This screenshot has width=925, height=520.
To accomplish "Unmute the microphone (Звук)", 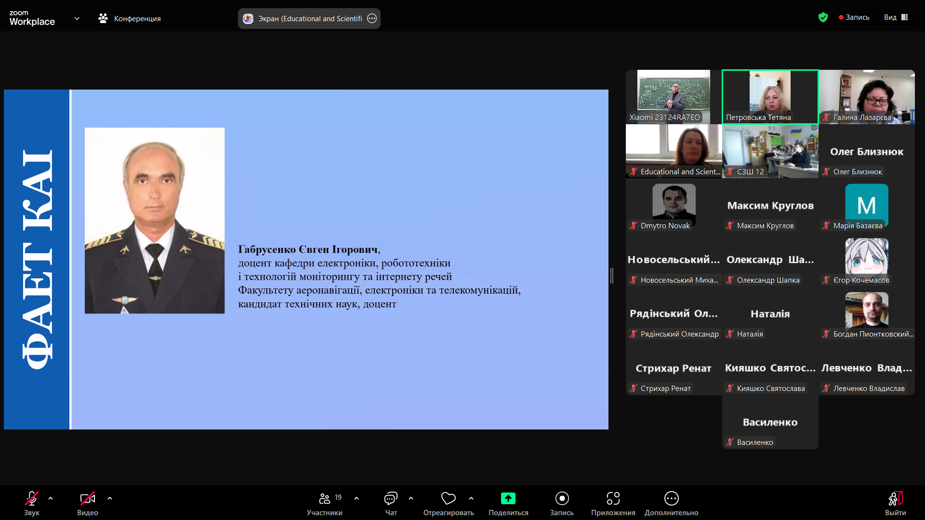I will pyautogui.click(x=32, y=498).
